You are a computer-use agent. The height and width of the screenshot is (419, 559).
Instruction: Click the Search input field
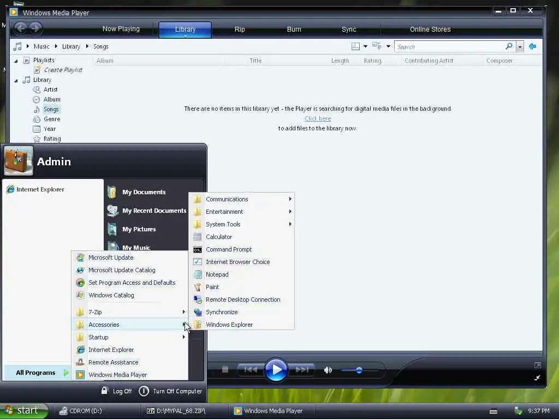pos(450,47)
